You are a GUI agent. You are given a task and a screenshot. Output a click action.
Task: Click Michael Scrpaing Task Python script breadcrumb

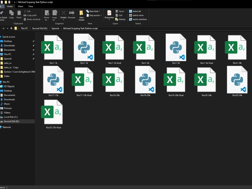[x=80, y=28]
